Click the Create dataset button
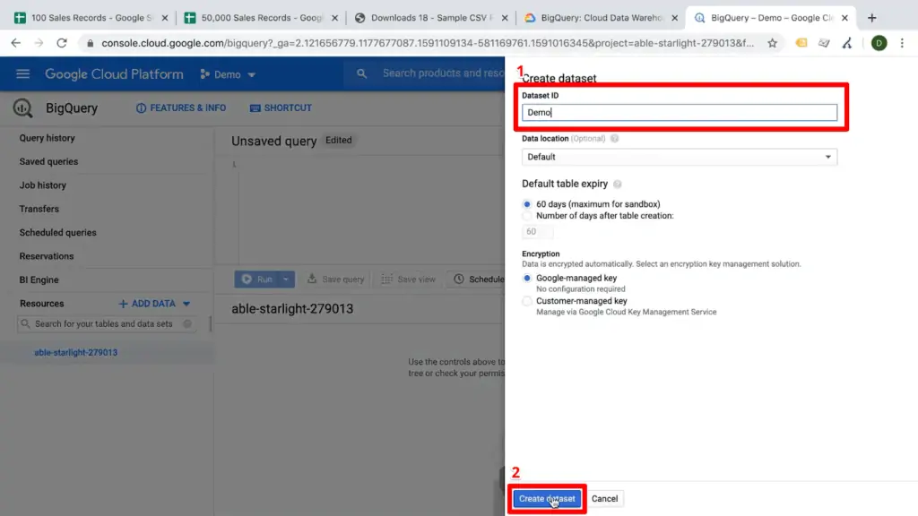The image size is (918, 516). click(x=547, y=498)
